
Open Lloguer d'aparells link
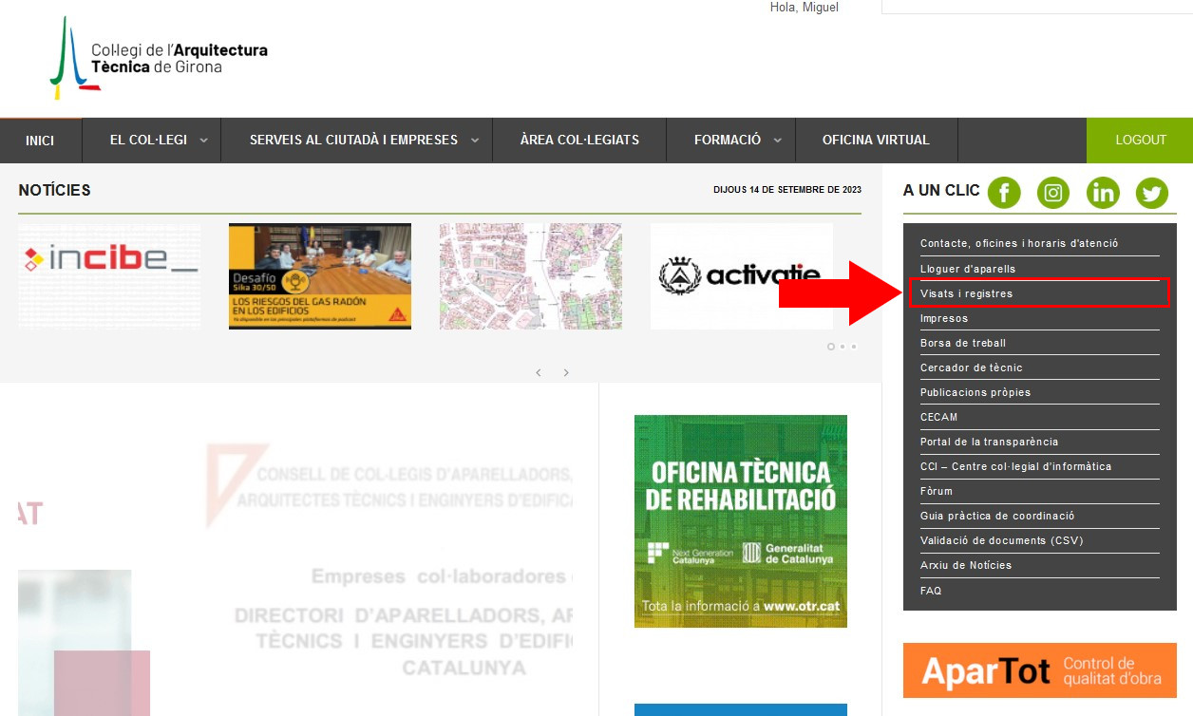[x=968, y=269]
